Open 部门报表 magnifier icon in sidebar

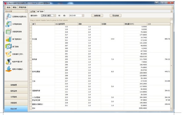(x=9, y=47)
